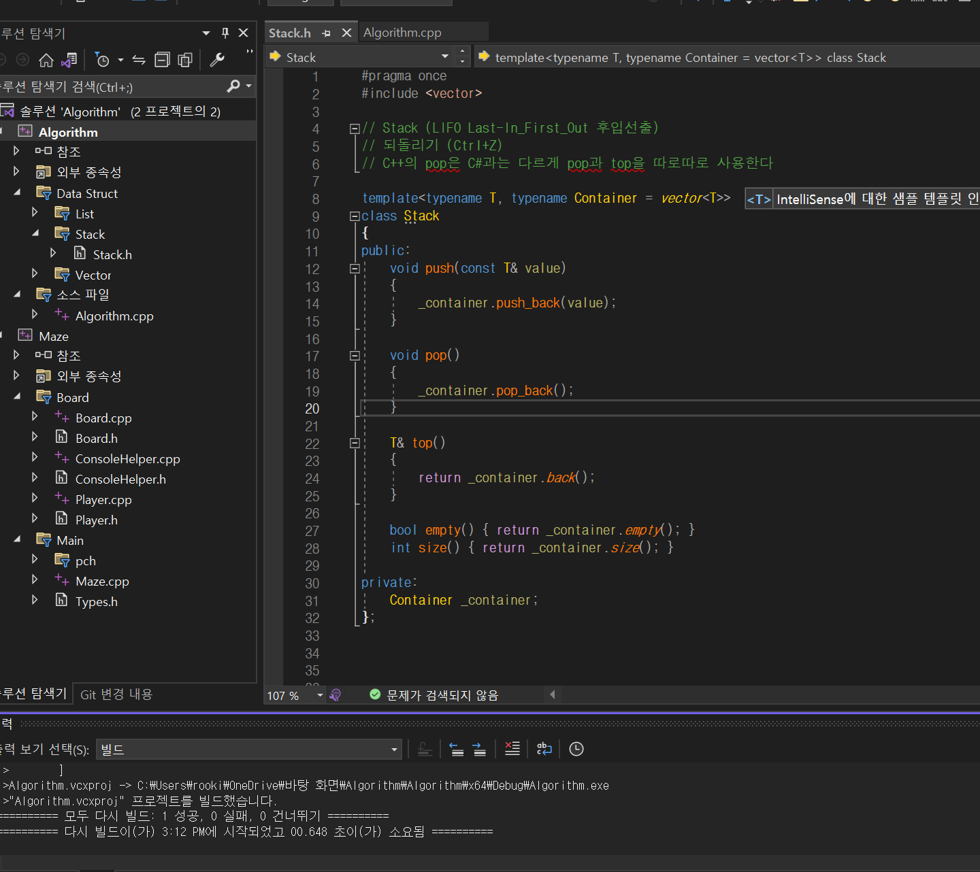Open pending changes filter dropdown arrow

coord(120,61)
